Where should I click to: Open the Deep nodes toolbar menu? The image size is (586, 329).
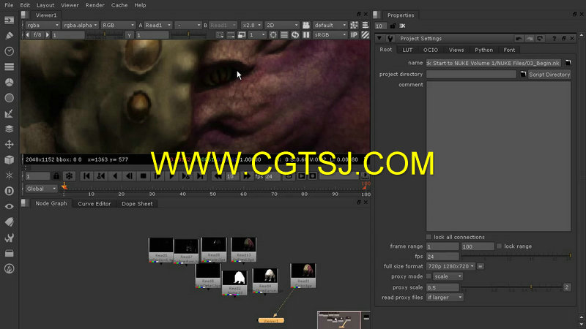point(9,191)
